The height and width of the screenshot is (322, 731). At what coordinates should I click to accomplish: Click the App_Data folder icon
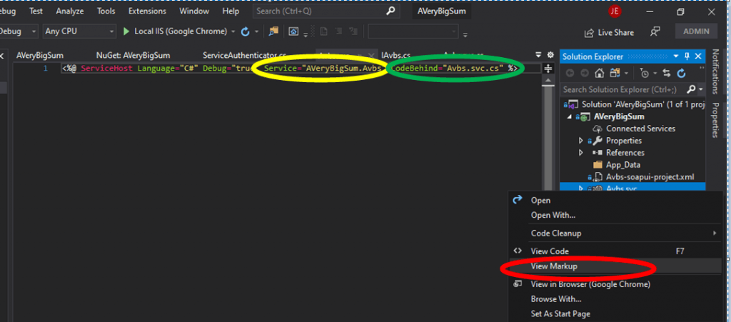pyautogui.click(x=598, y=165)
